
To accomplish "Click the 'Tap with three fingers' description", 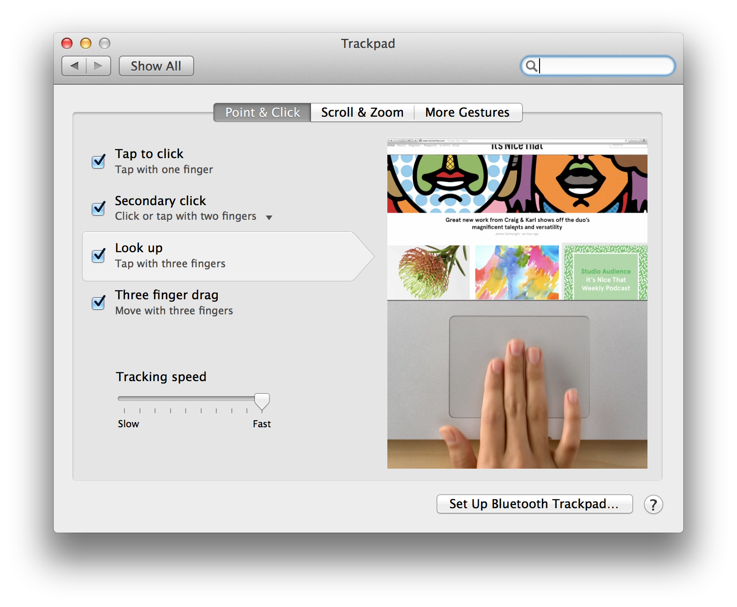I will [x=170, y=264].
